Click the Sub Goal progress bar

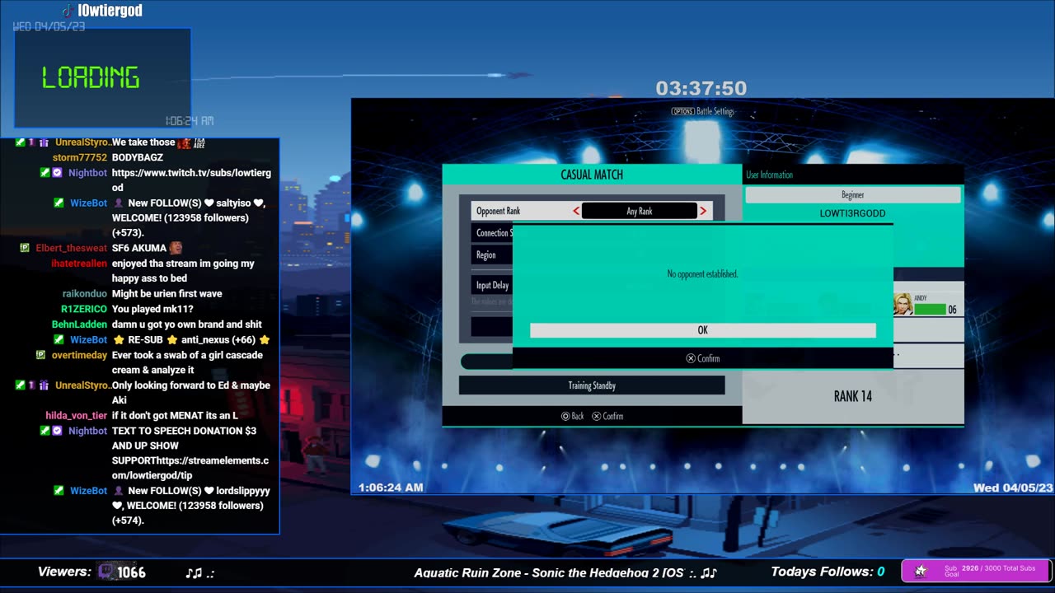click(x=976, y=570)
